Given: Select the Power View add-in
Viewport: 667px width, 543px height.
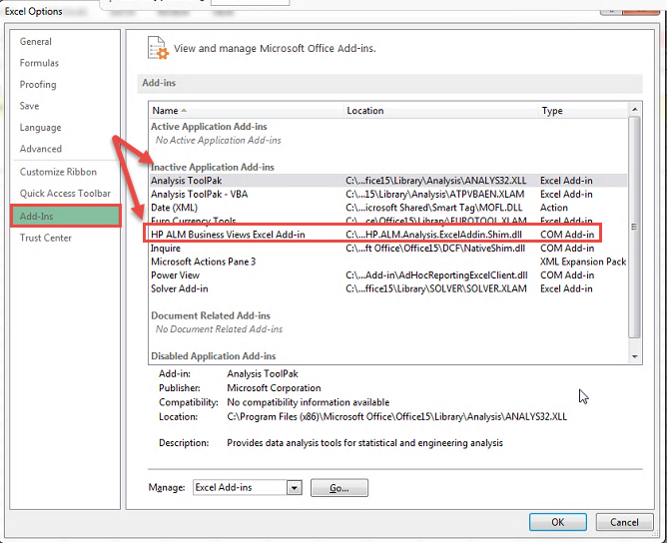Looking at the screenshot, I should (388, 275).
